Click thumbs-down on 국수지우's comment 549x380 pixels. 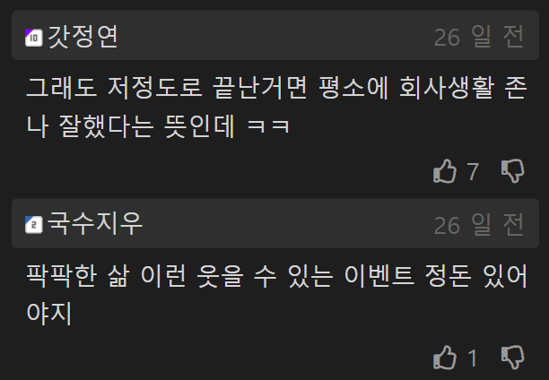pyautogui.click(x=512, y=358)
